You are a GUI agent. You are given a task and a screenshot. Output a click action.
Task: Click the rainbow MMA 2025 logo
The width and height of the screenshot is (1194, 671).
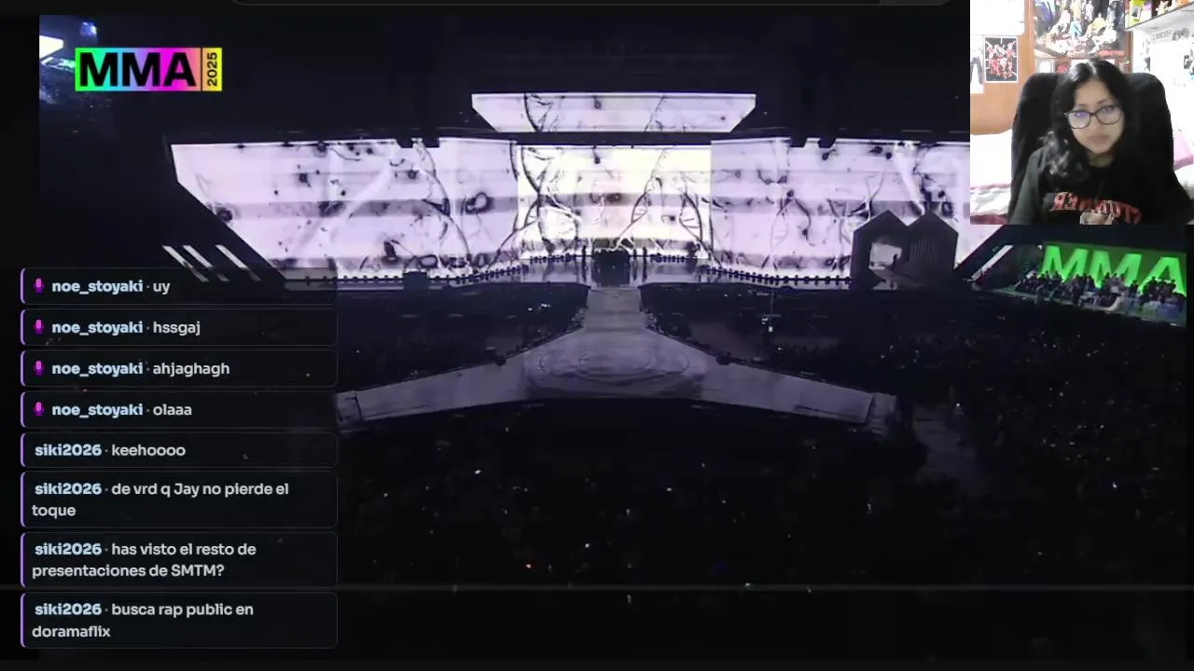[x=148, y=70]
